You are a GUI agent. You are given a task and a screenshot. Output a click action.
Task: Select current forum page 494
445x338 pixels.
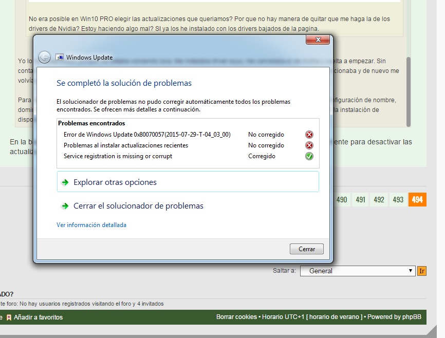[417, 199]
